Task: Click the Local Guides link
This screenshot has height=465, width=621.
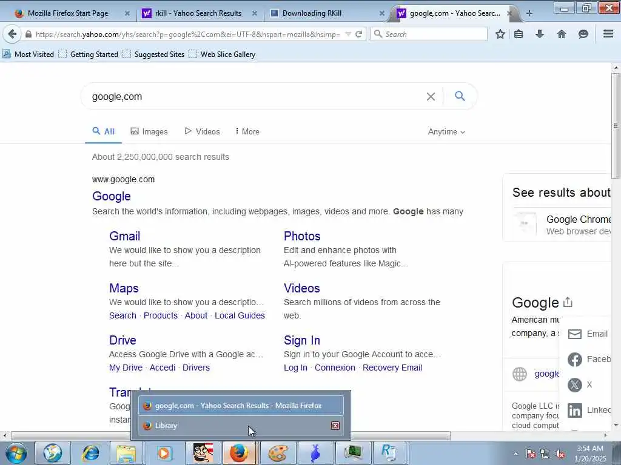Action: coord(240,315)
